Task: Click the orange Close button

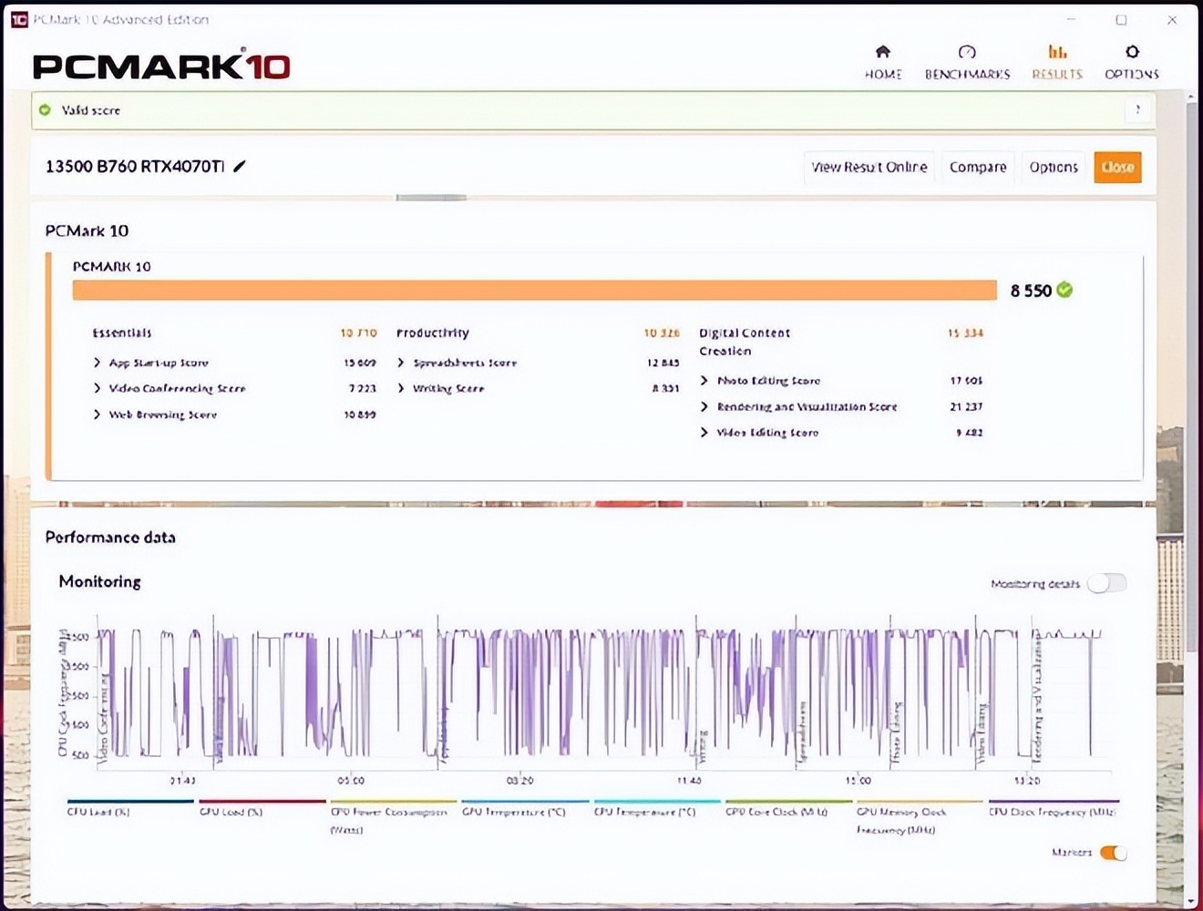Action: point(1117,167)
